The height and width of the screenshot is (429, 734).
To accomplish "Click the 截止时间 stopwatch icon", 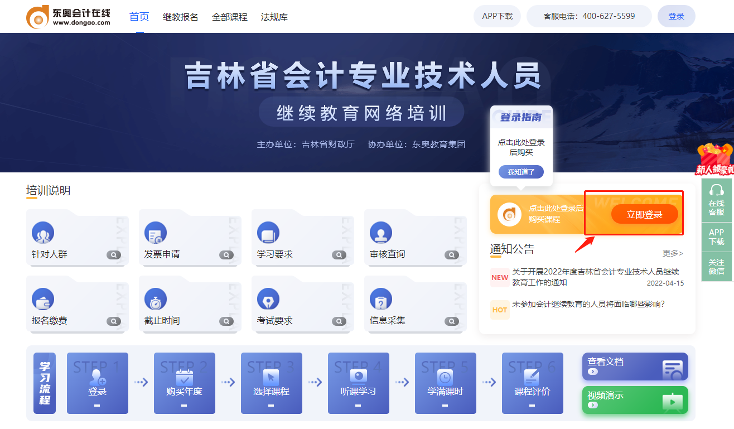I will pyautogui.click(x=156, y=299).
